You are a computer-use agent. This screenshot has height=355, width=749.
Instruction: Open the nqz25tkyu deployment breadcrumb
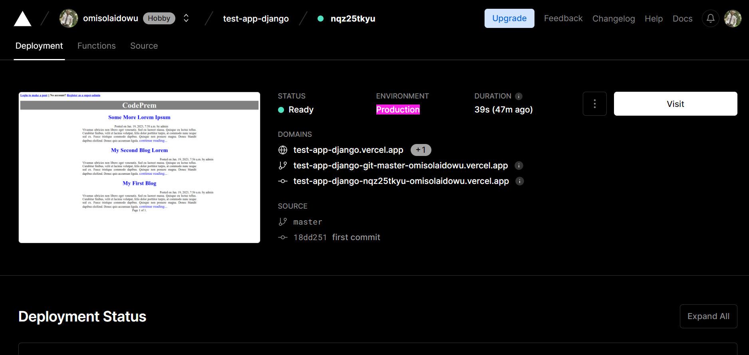[353, 18]
